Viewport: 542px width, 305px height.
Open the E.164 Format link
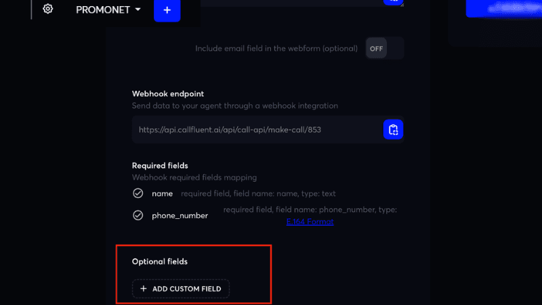click(x=310, y=222)
